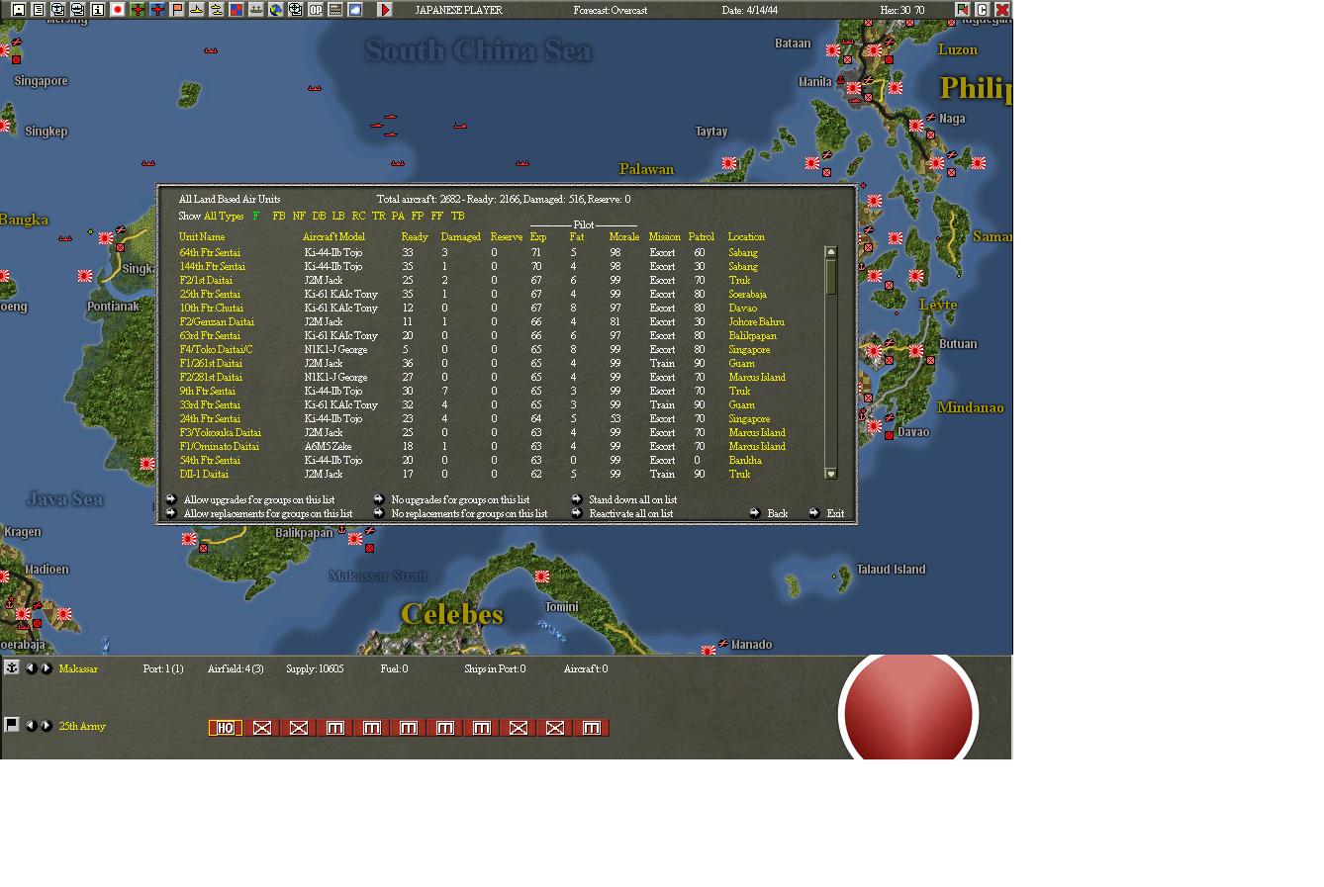Open the blue-background aircraft list icon

[156, 10]
